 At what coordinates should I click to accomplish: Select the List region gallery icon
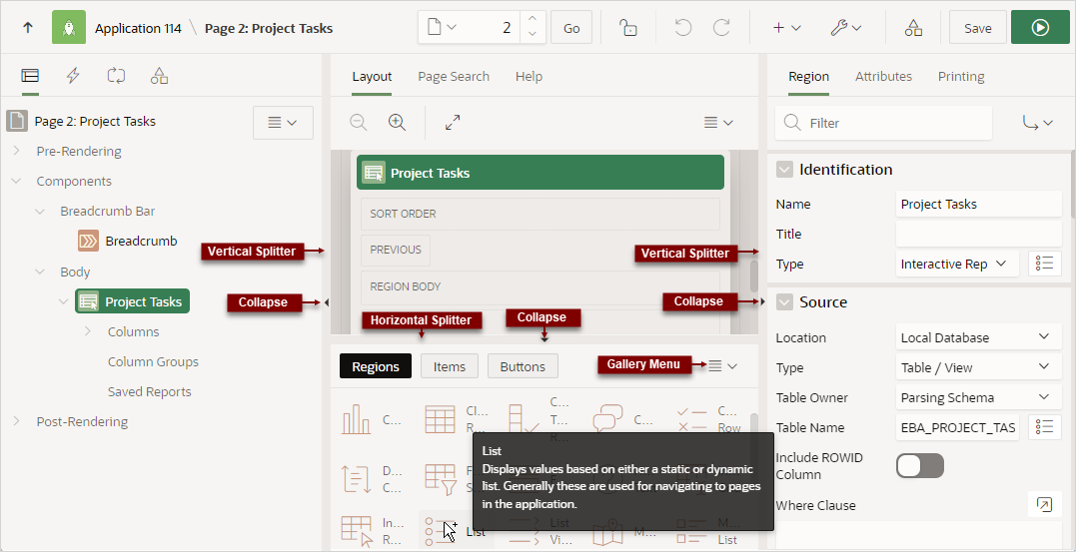click(438, 531)
